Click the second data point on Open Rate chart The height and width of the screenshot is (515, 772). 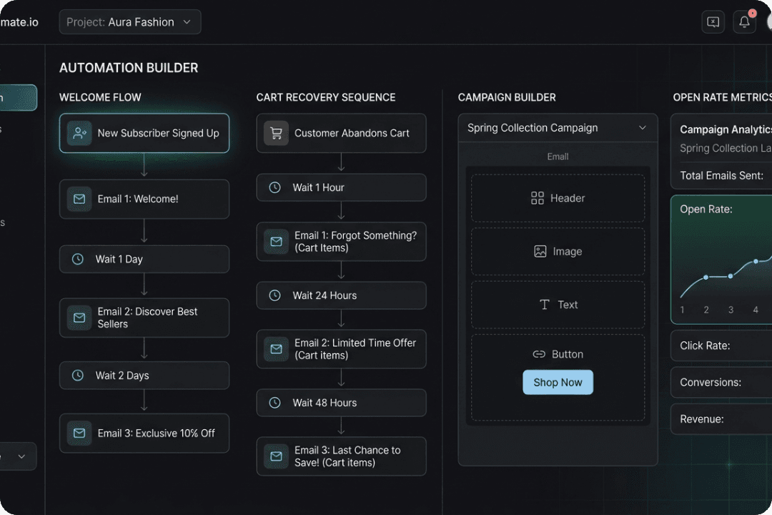click(731, 276)
